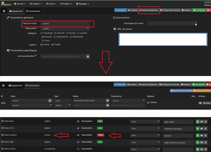The image size is (211, 152).
Task: Click Expression button in Paramètres généraux view
Action: (x=120, y=10)
